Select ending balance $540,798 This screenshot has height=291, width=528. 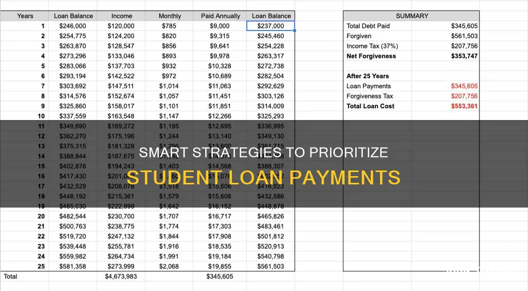270,256
